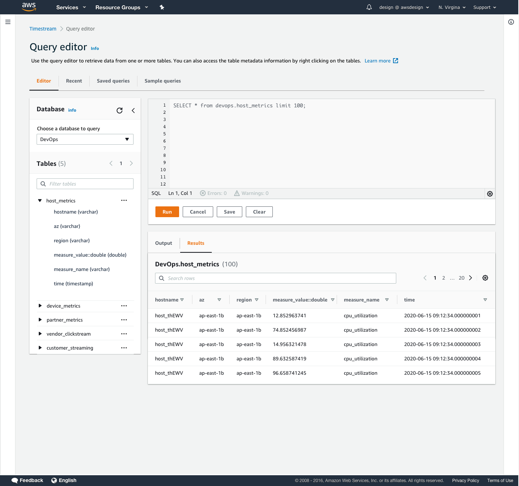Go to results page 2
The image size is (519, 486).
[444, 278]
